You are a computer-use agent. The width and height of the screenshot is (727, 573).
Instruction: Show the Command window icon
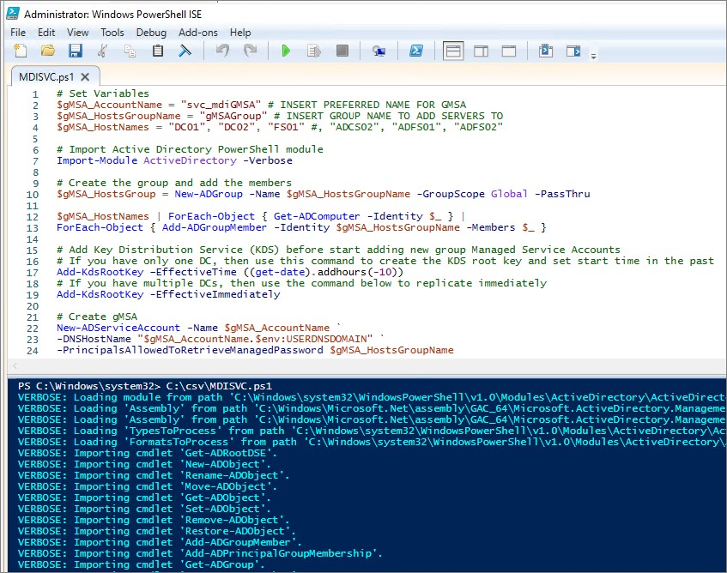coord(546,51)
